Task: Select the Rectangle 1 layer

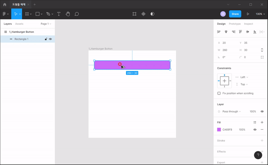Action: coord(27,39)
